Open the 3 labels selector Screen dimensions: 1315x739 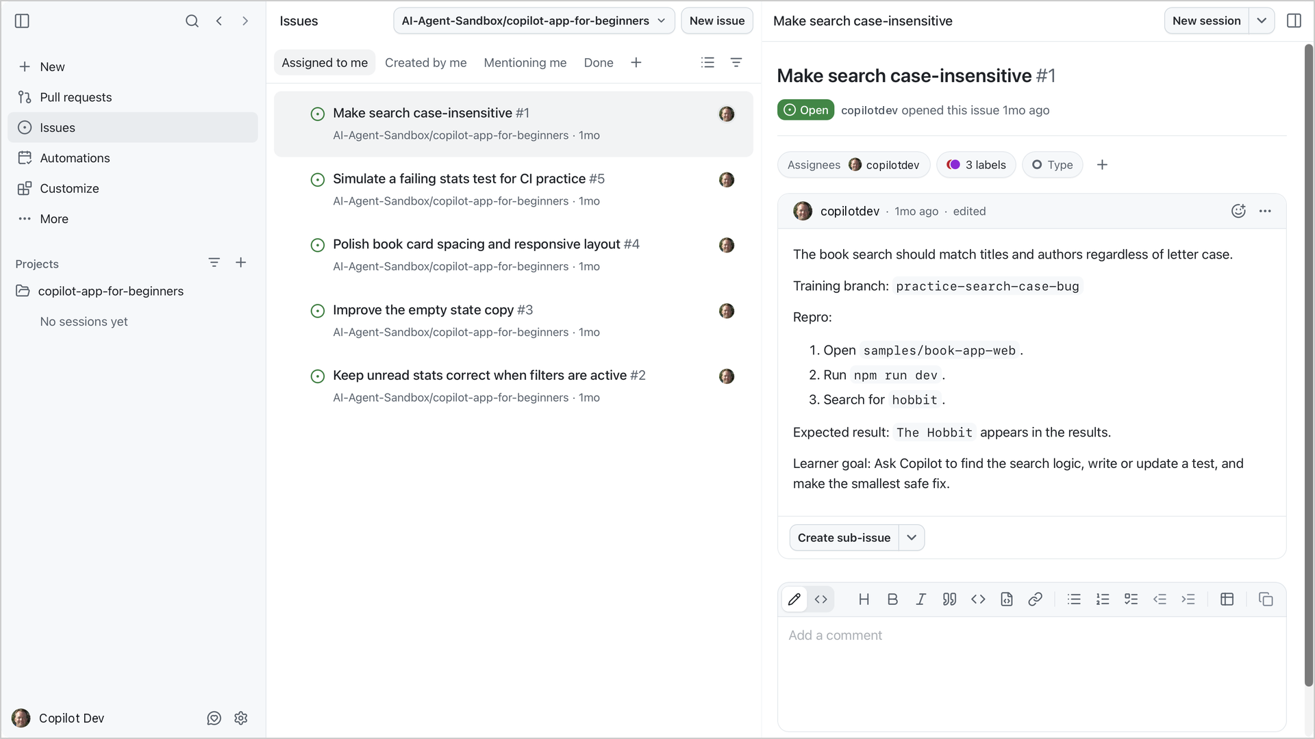[976, 165]
